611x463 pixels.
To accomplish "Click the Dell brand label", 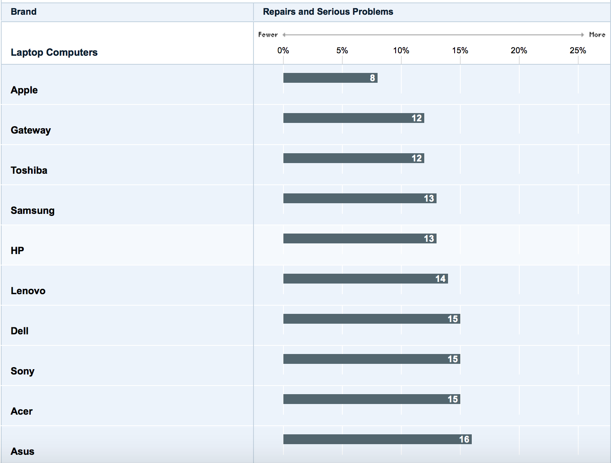I will click(20, 331).
